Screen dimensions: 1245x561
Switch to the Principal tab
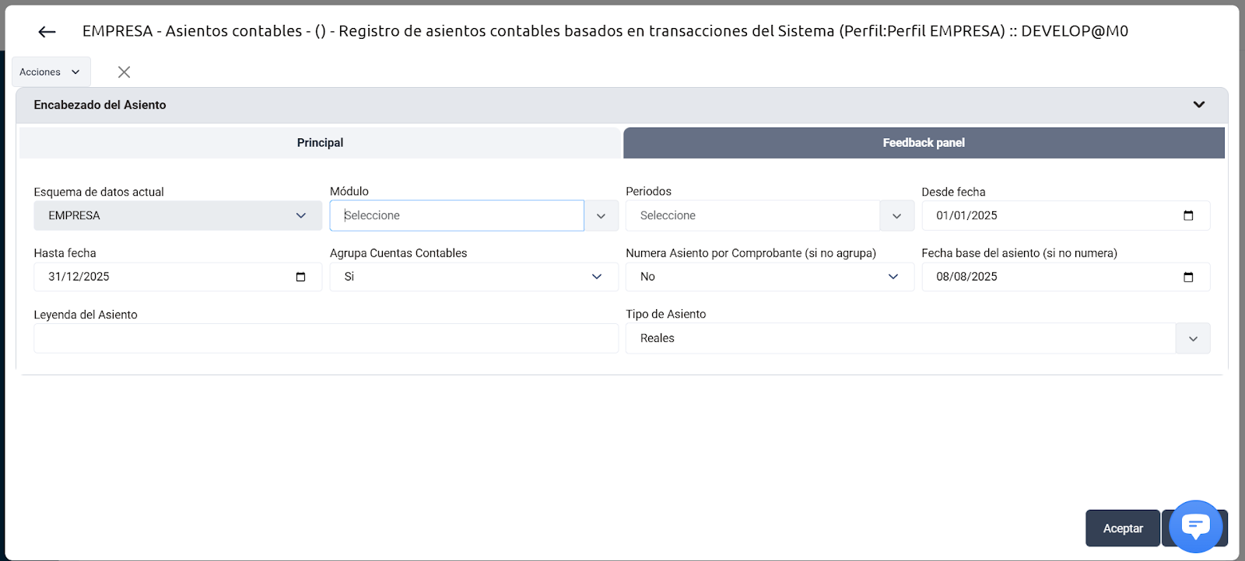(x=320, y=143)
